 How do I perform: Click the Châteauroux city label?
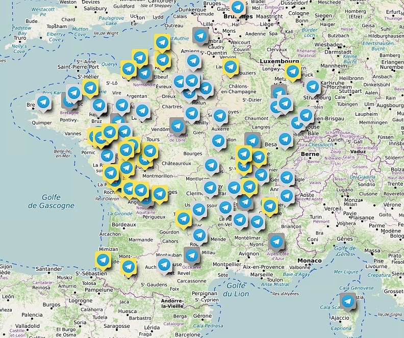click(176, 163)
